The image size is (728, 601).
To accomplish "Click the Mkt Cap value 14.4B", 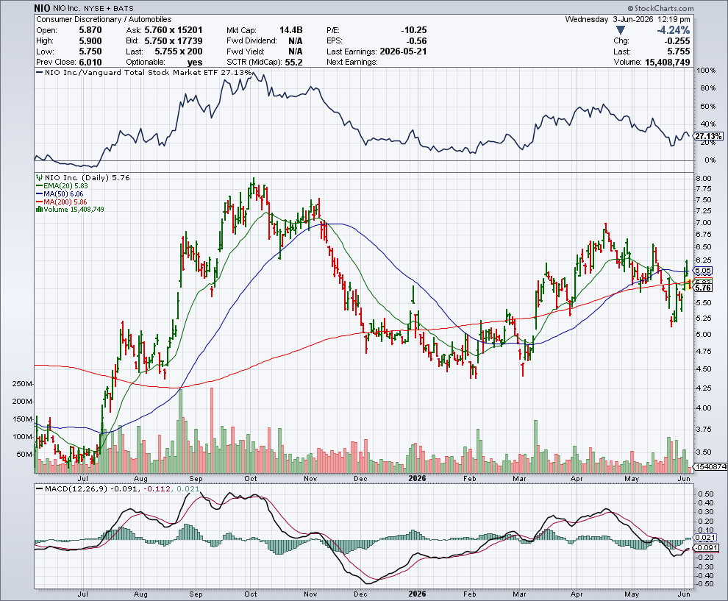I will (290, 30).
